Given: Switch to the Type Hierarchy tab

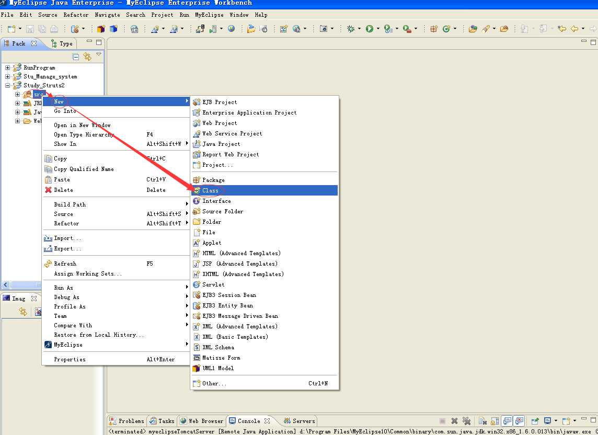Looking at the screenshot, I should pos(62,43).
